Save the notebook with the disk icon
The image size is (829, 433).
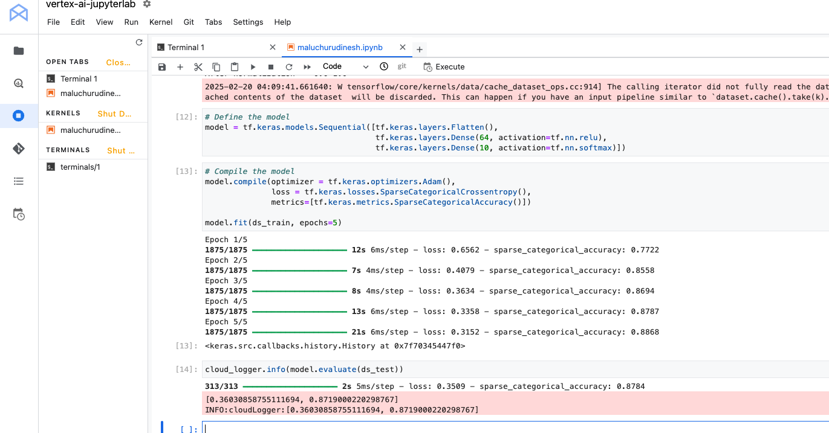pyautogui.click(x=161, y=67)
